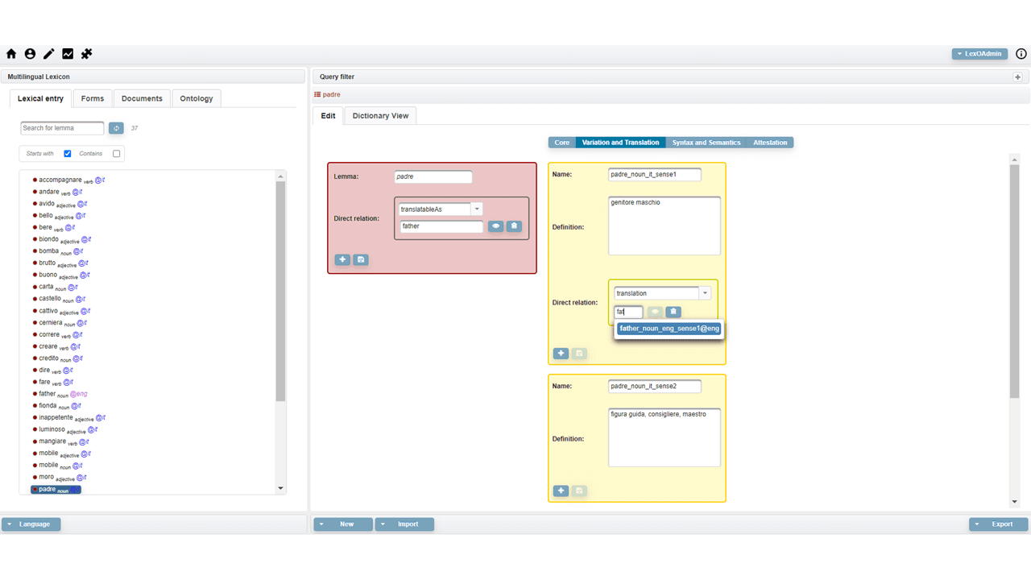Viewport: 1031px width, 580px height.
Task: Open the statistics chart icon
Action: [x=68, y=54]
